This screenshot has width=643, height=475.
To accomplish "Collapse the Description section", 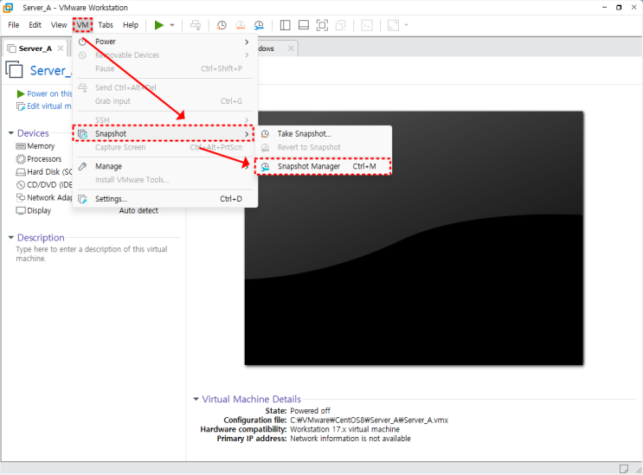I will tap(11, 238).
